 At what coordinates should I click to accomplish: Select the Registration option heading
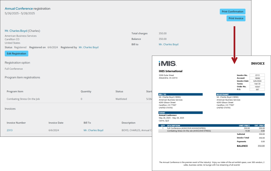[x=17, y=63]
